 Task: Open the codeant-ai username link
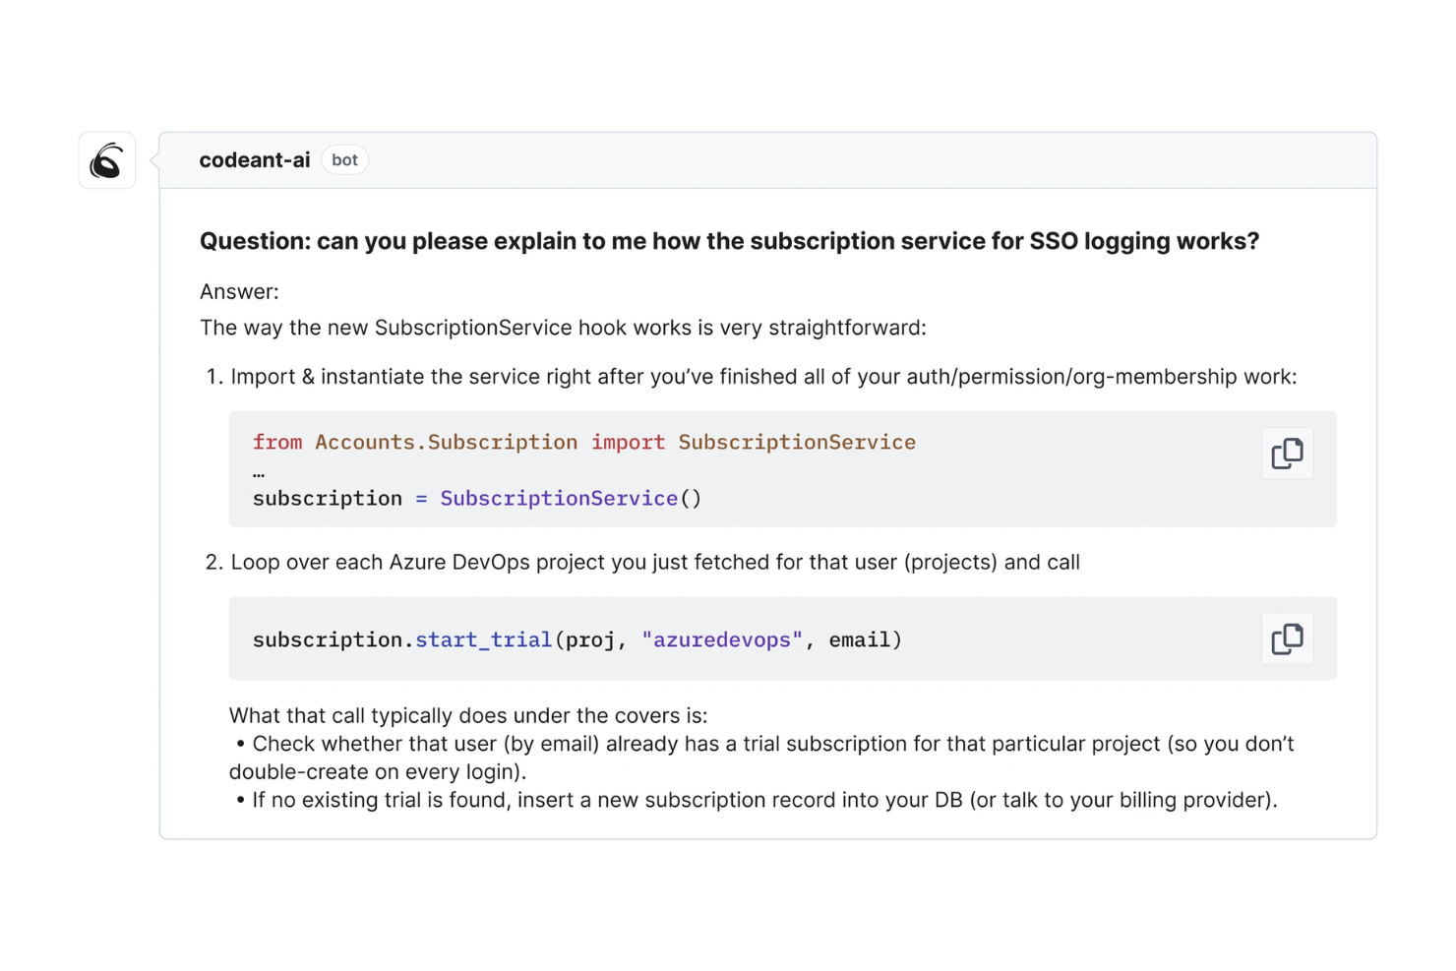255,160
